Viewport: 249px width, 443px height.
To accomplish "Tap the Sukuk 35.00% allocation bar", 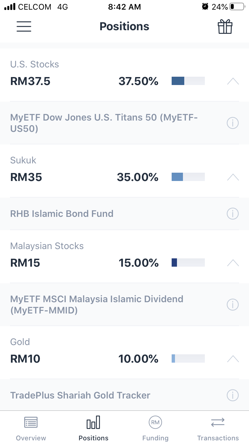I will [x=188, y=177].
